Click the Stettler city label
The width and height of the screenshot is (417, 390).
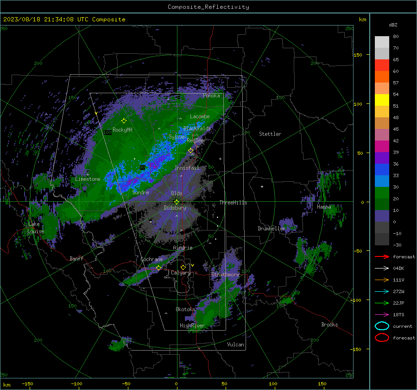pos(270,134)
